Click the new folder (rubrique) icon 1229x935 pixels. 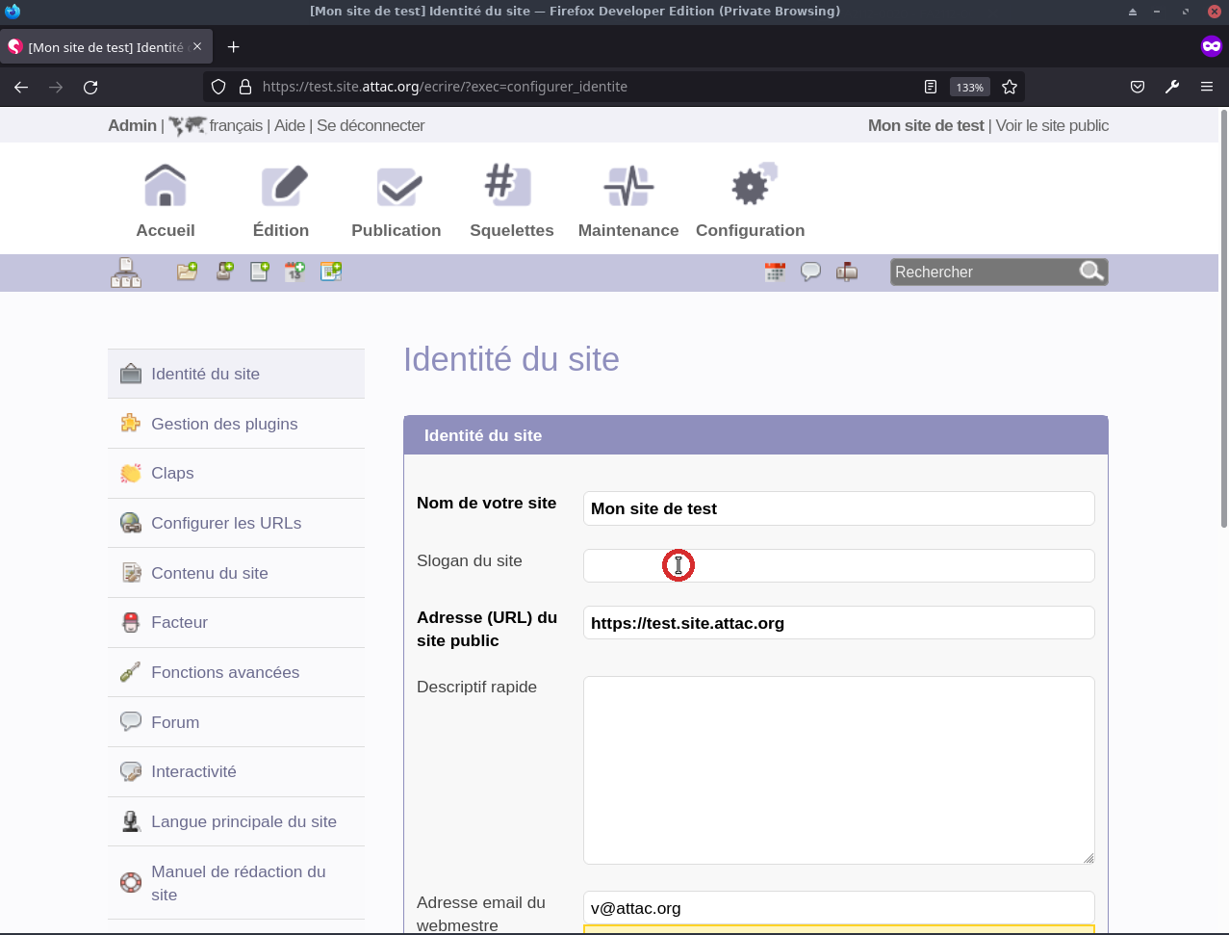187,272
